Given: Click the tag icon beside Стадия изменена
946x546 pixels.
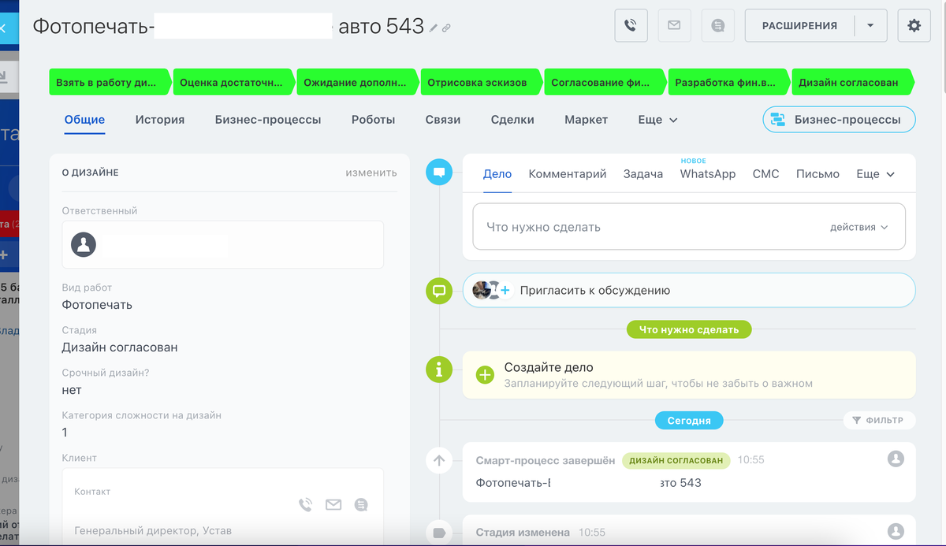Looking at the screenshot, I should [x=439, y=533].
